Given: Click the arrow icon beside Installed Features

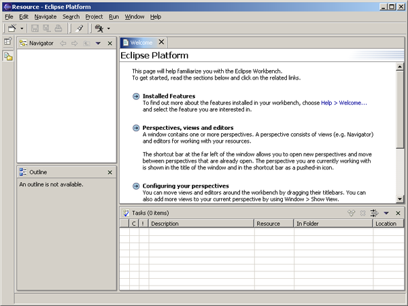Looking at the screenshot, I should tap(136, 97).
